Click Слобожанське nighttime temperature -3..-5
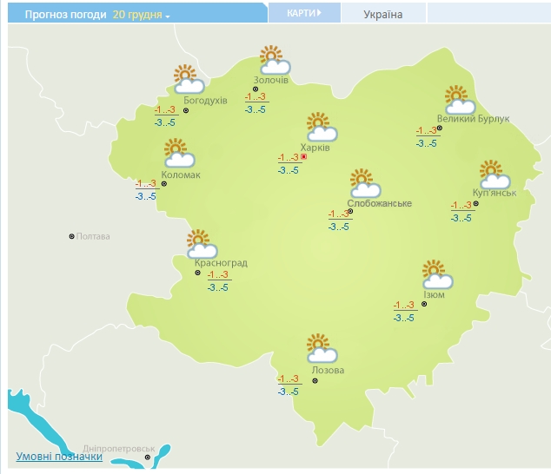Screen dimensions: 551x474 click(x=339, y=227)
